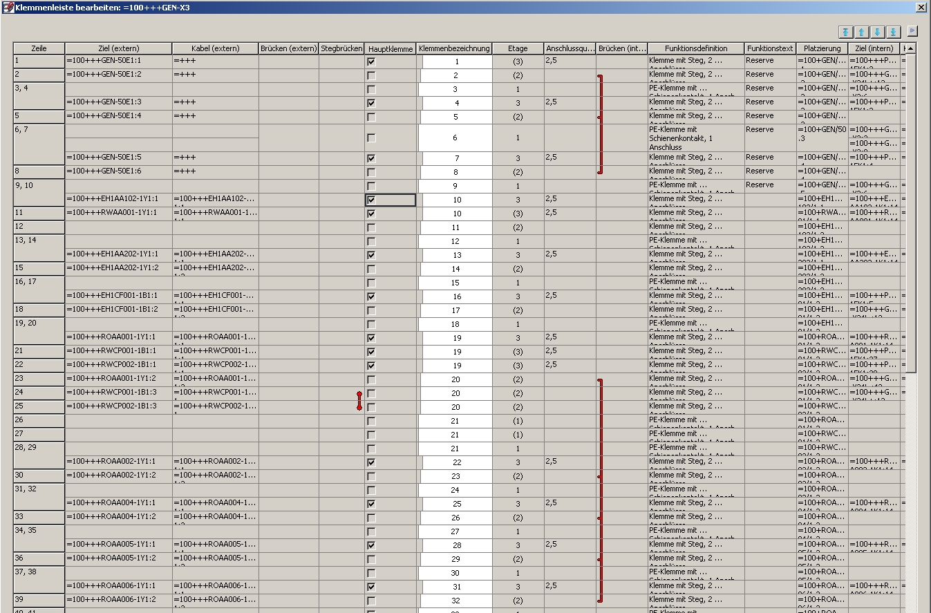
Task: Click the Klemmenleiste dialog title icon
Action: (x=8, y=6)
